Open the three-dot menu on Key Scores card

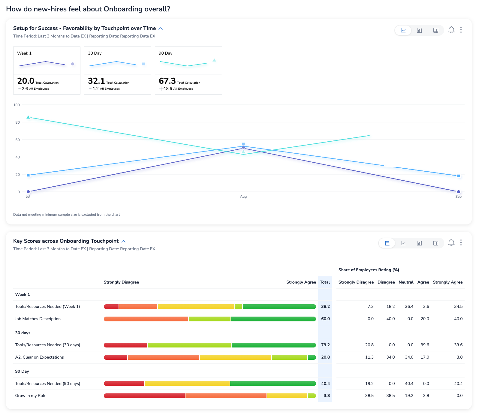(461, 242)
